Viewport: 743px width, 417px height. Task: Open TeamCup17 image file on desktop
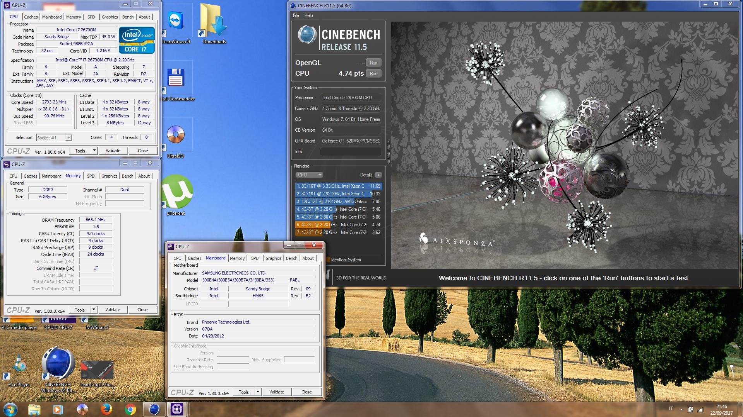pos(97,373)
